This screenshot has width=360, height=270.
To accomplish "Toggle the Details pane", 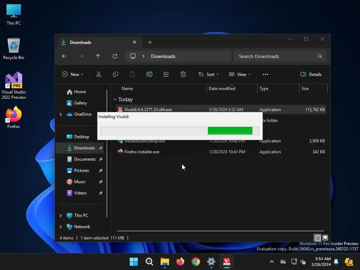I will pos(311,75).
